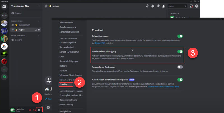Follow the Discord-API link
The height and width of the screenshot is (113, 224).
(100, 43)
